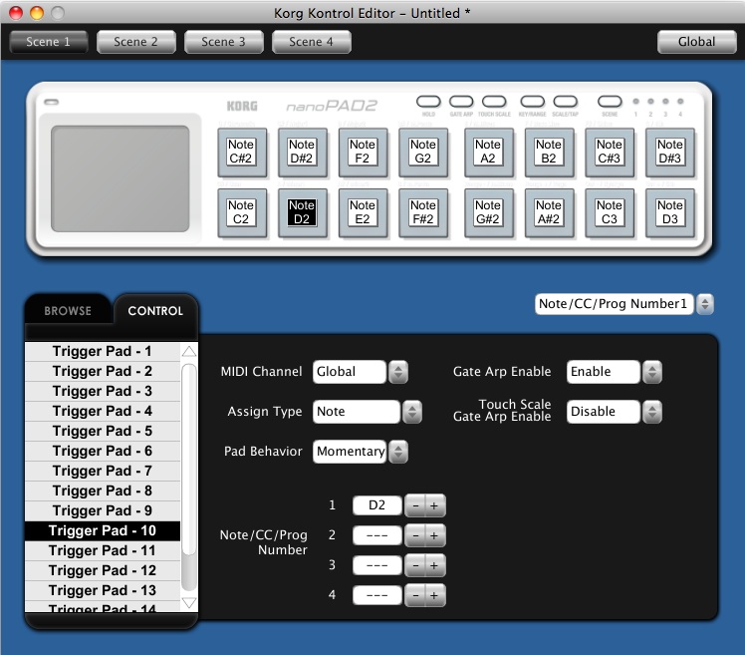745x655 pixels.
Task: Select Trigger Pad - 11 in list
Action: pos(103,551)
